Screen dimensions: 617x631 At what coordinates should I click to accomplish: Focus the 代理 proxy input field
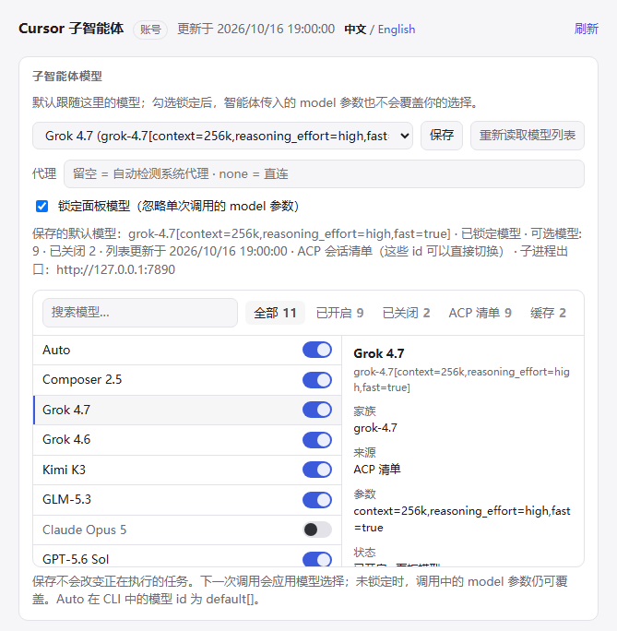(324, 173)
